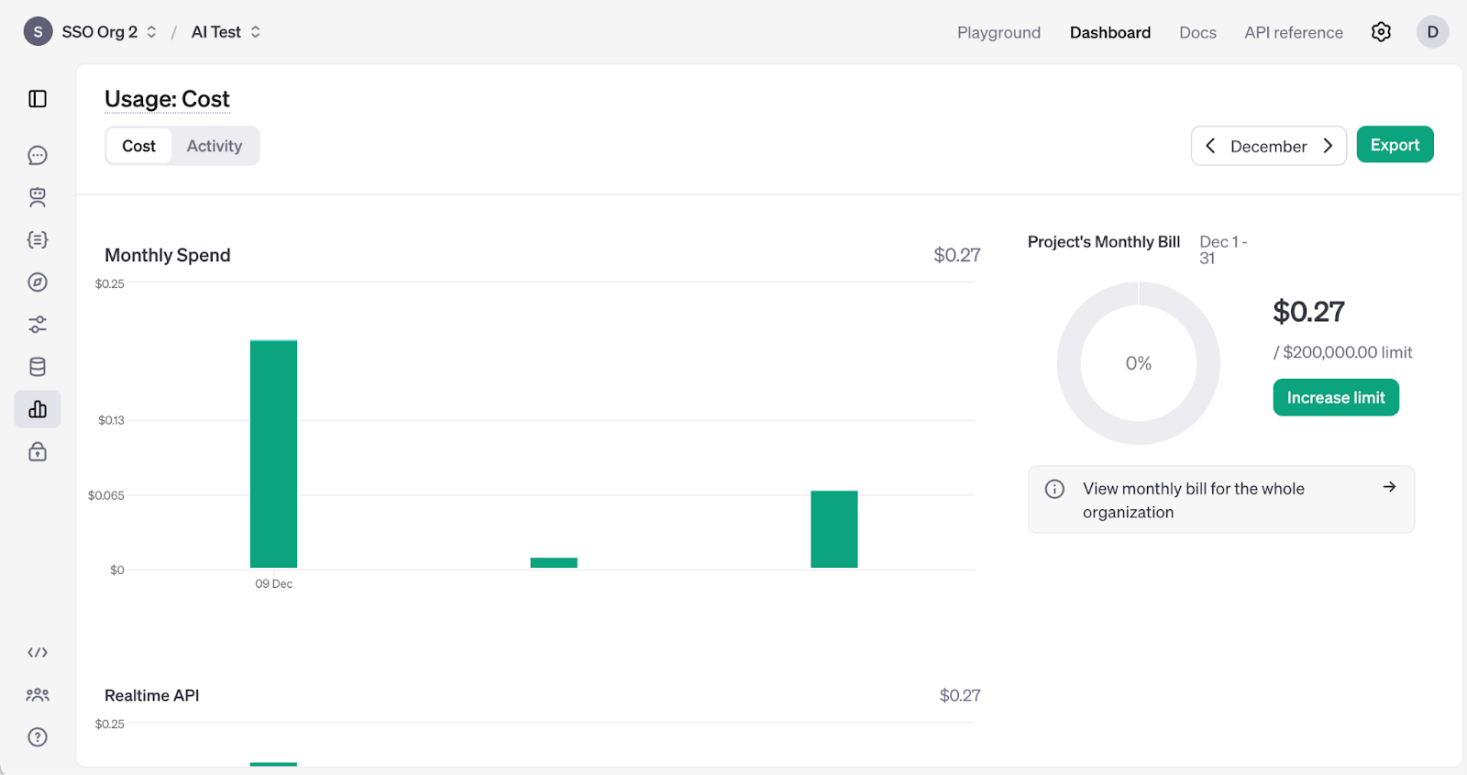Go to previous month before December

click(x=1210, y=146)
